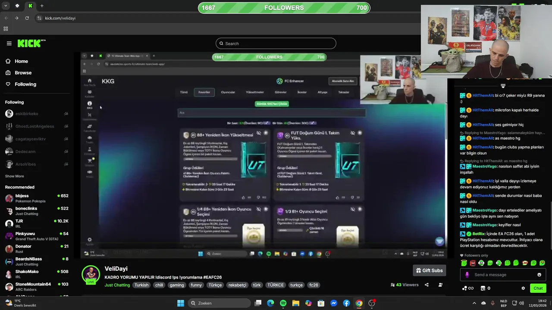552x310 pixels.
Task: Toggle notifications for ArsoVibes
Action: pos(66,164)
